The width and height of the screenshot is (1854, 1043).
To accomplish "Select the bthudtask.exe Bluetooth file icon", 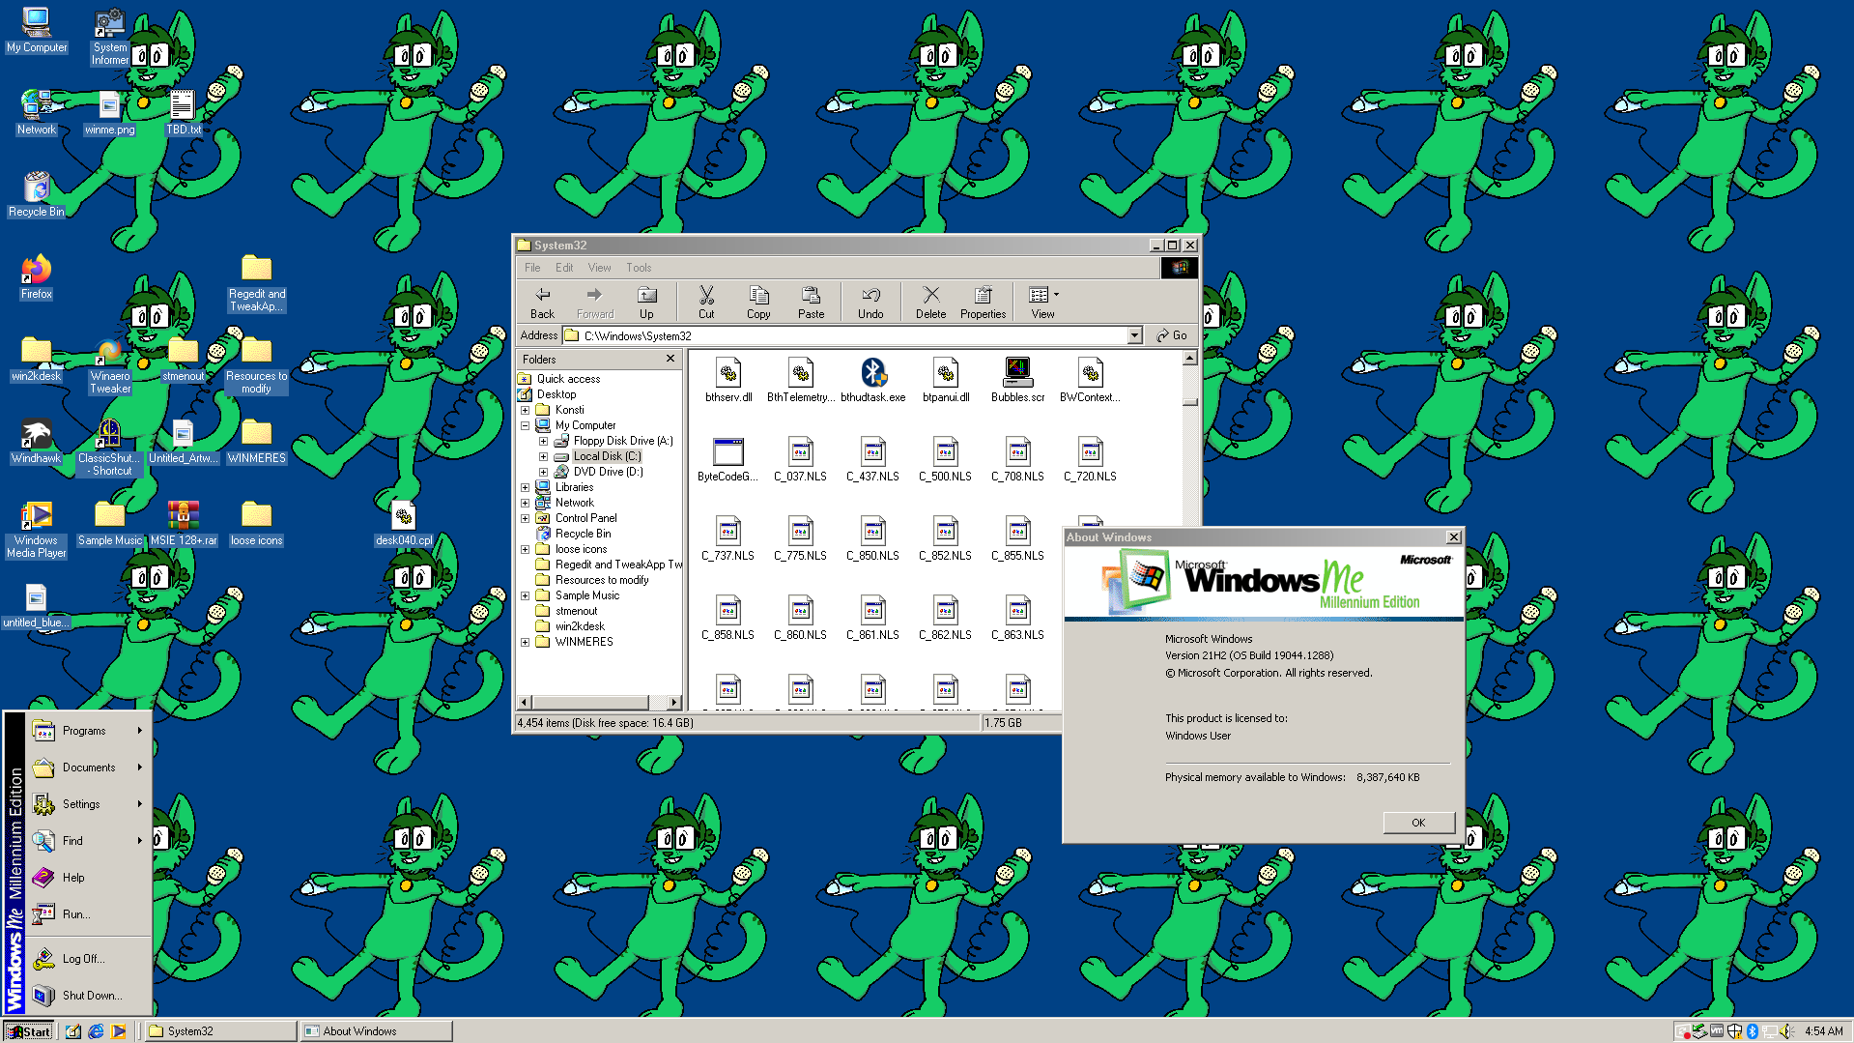I will (x=872, y=373).
